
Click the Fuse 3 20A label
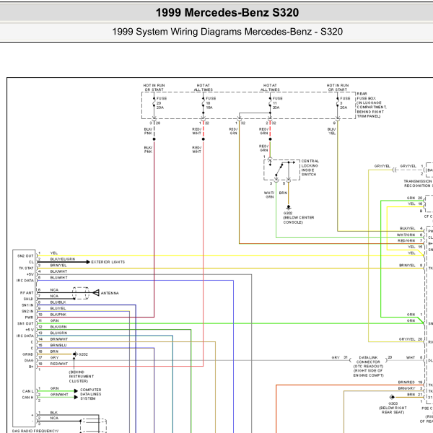(x=345, y=102)
